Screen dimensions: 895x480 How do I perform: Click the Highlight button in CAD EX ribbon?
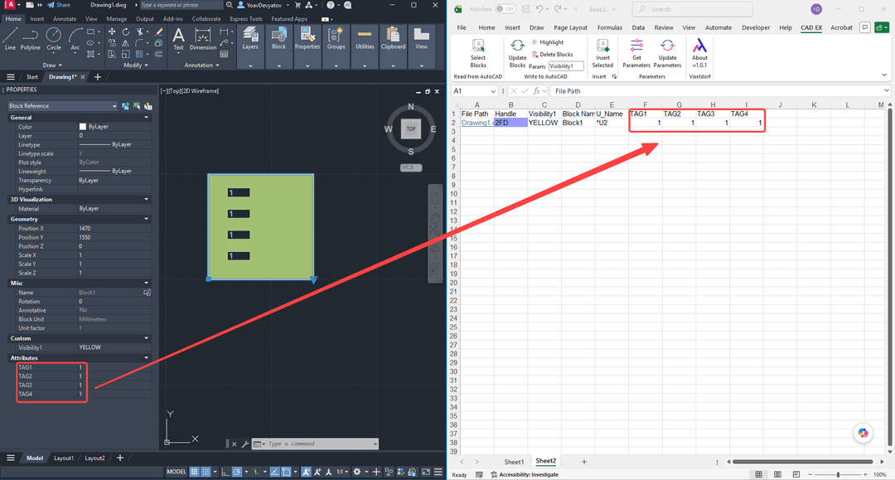pos(548,42)
